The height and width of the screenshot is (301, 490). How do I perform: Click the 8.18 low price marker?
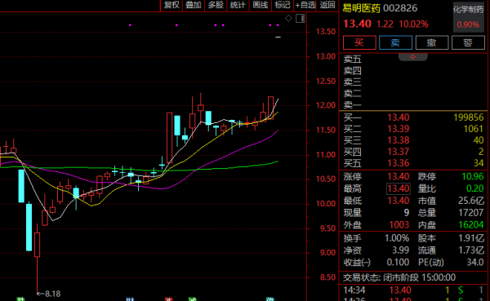point(52,294)
